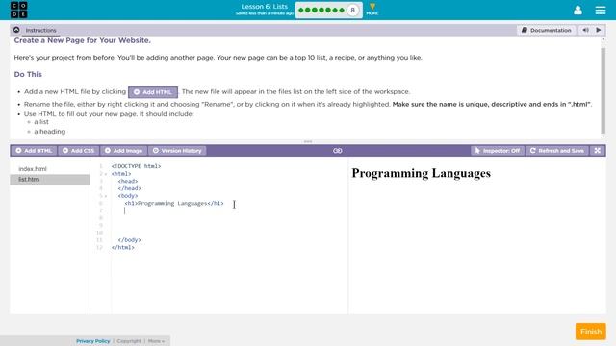Click the </html> closing tag line

pos(123,248)
